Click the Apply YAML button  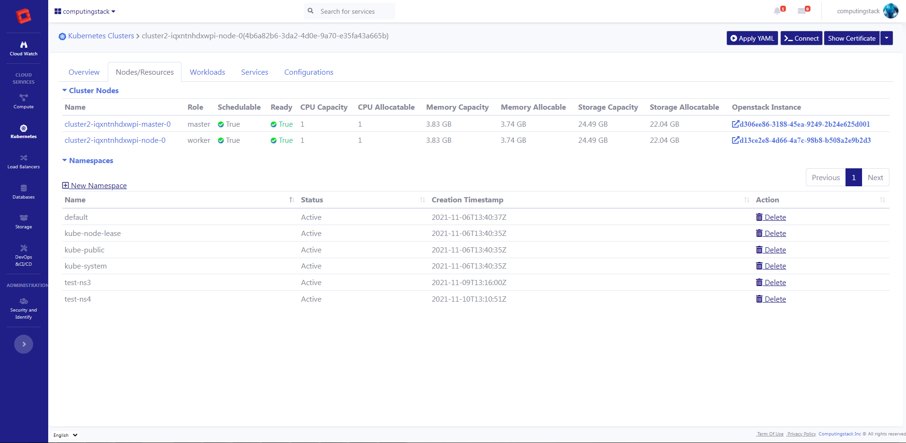coord(753,38)
